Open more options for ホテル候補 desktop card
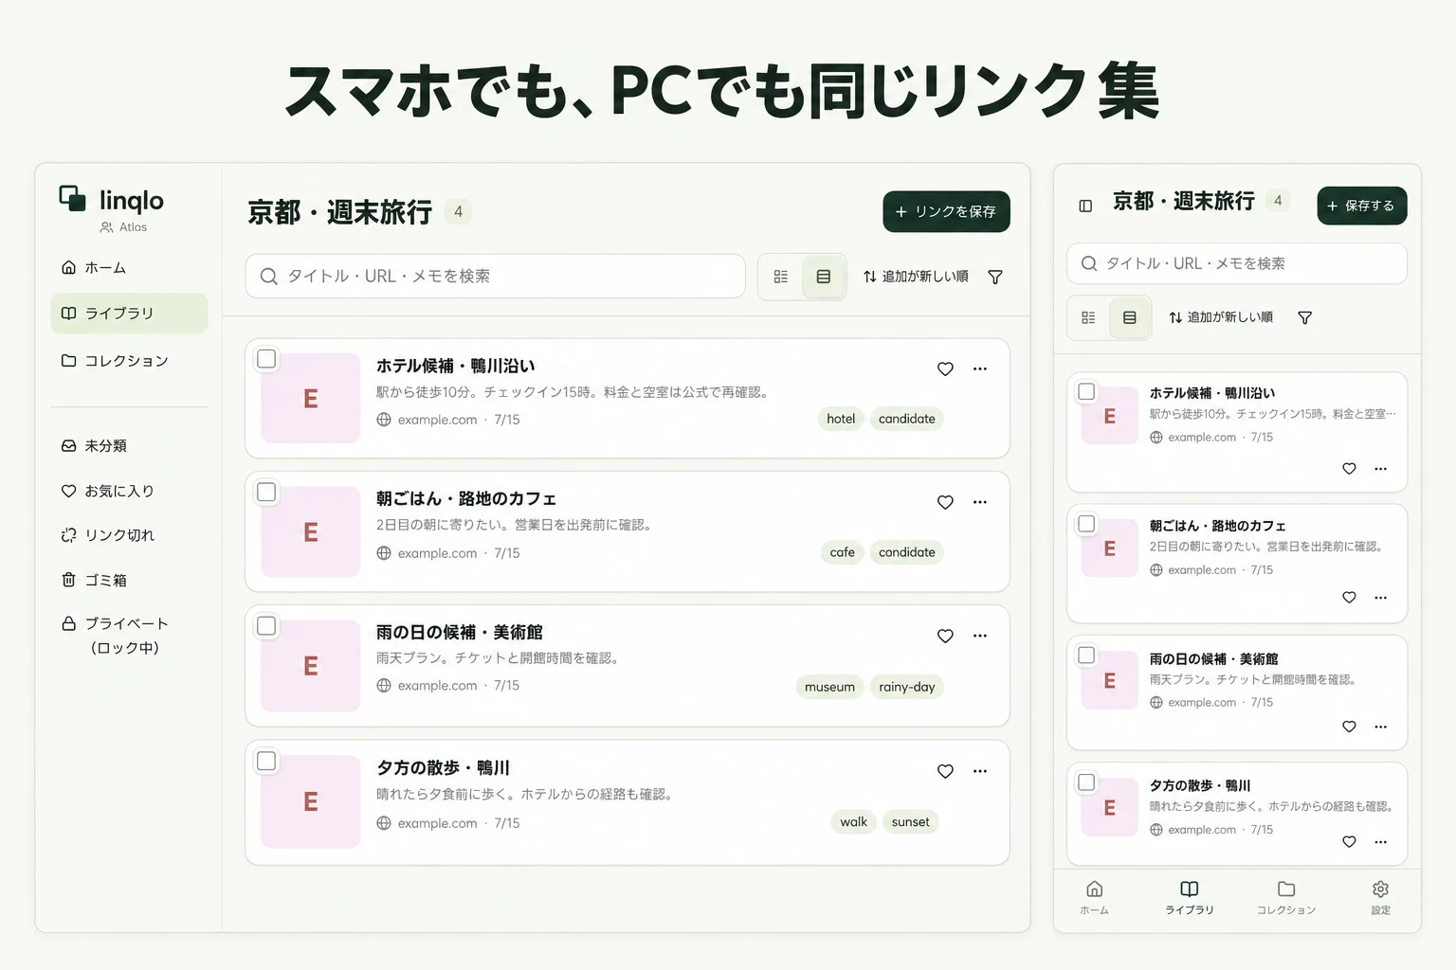This screenshot has width=1456, height=970. tap(980, 369)
